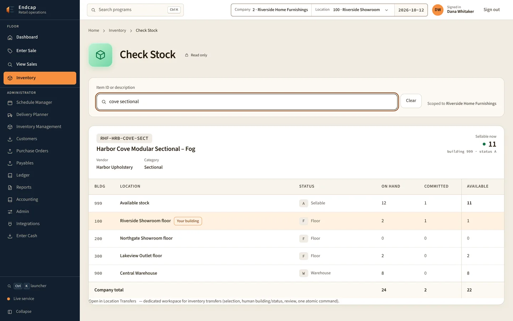This screenshot has height=321, width=513.
Task: Click the Reports document icon
Action: click(x=10, y=188)
